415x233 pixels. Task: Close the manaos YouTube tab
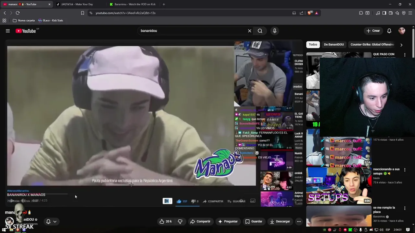[x=49, y=4]
